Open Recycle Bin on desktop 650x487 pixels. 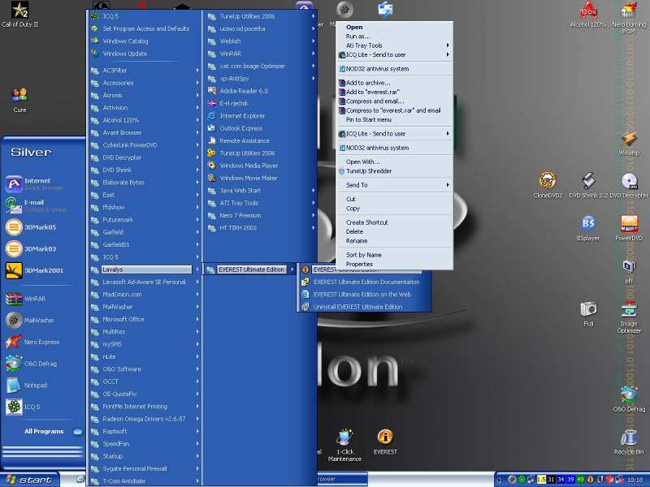click(629, 442)
